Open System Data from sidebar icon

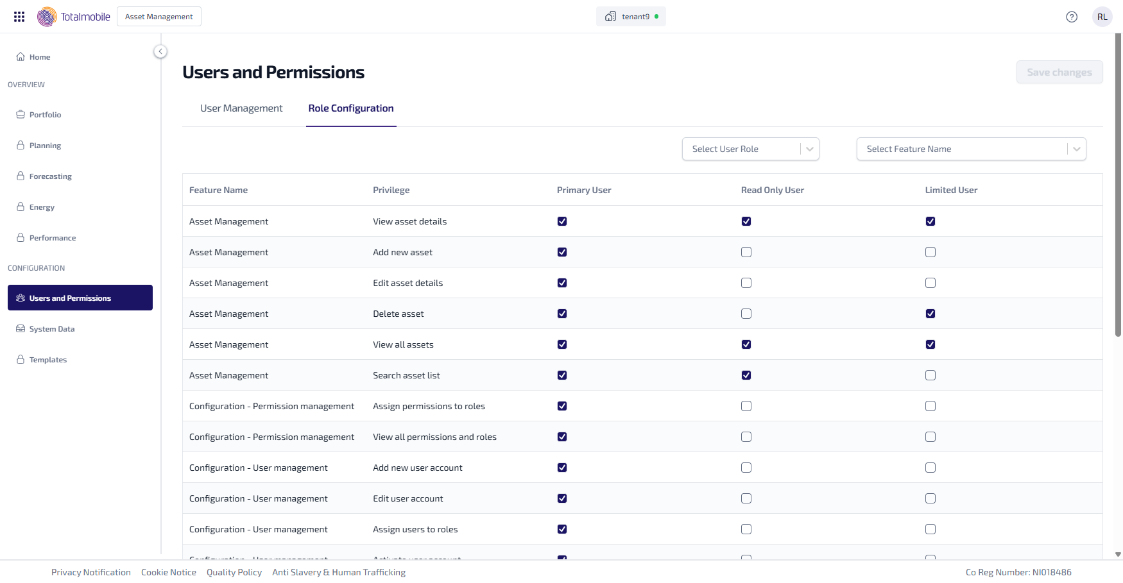pyautogui.click(x=21, y=329)
